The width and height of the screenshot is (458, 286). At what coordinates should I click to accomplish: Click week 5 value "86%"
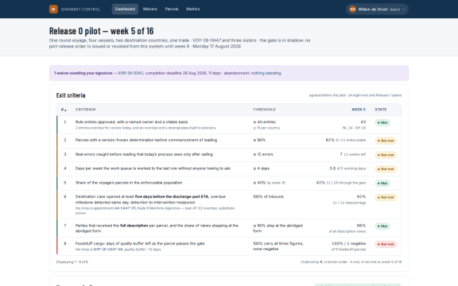coord(361,226)
